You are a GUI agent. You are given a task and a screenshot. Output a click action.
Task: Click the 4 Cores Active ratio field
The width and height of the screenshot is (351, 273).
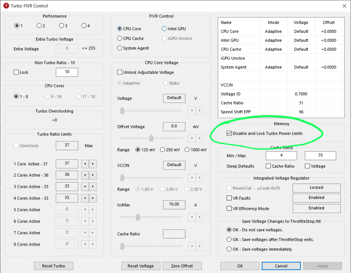(67, 198)
